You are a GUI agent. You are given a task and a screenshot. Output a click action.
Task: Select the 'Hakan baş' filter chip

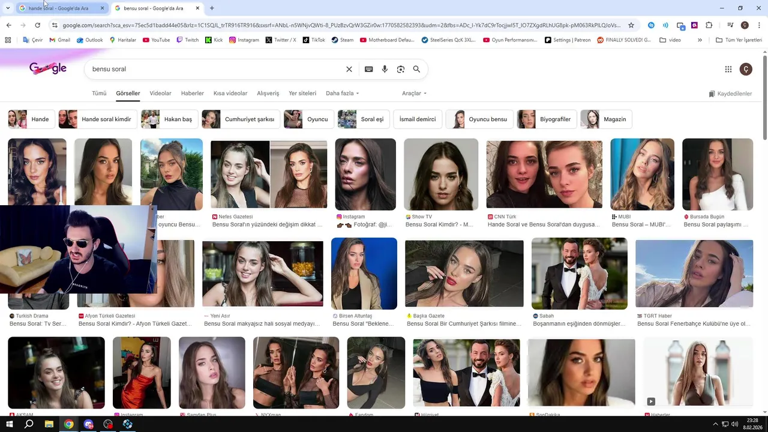[x=170, y=119]
